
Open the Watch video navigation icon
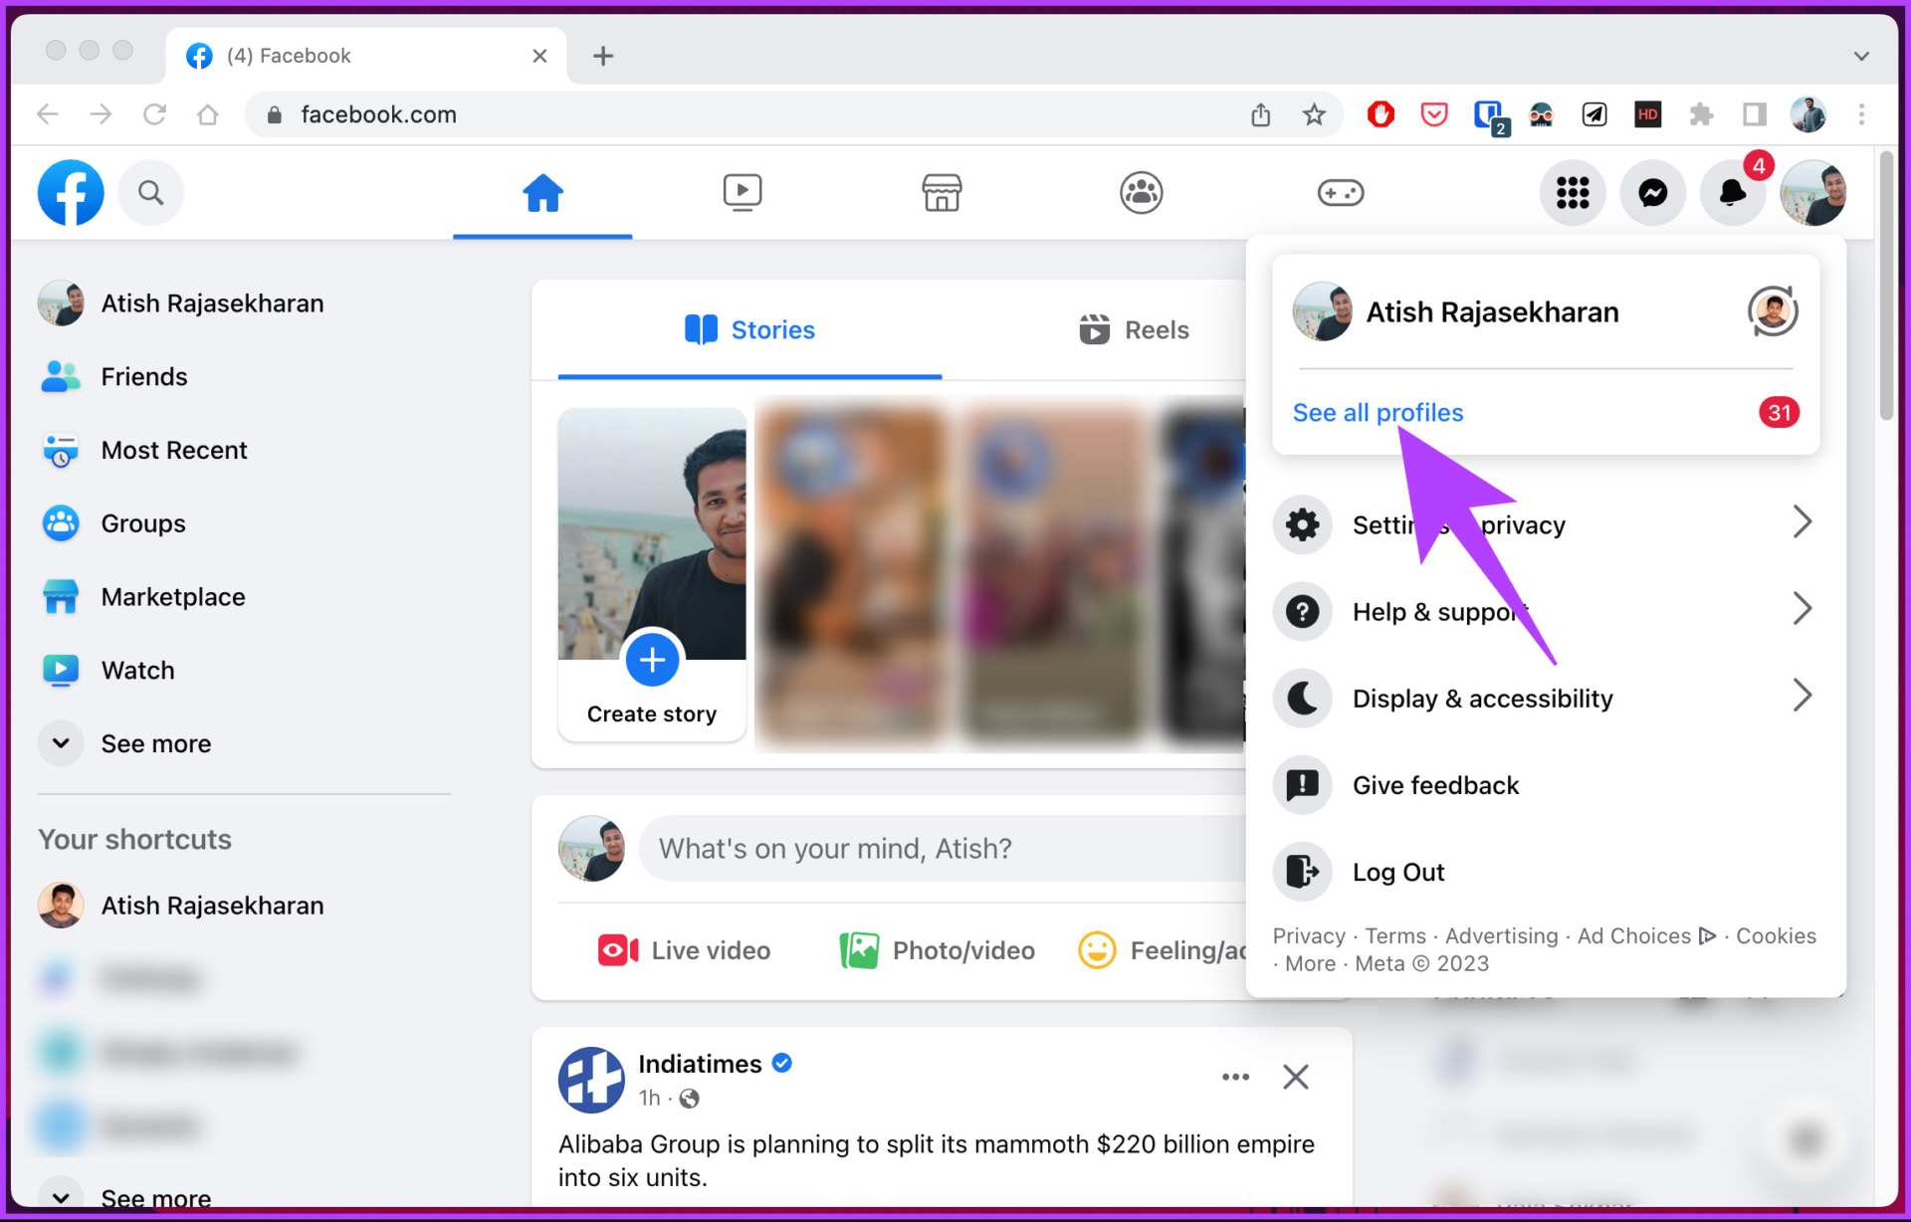pyautogui.click(x=742, y=192)
